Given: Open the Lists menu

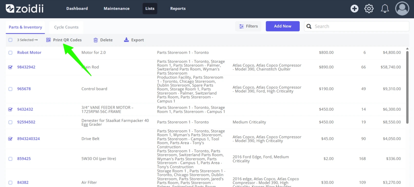Looking at the screenshot, I should 150,8.
